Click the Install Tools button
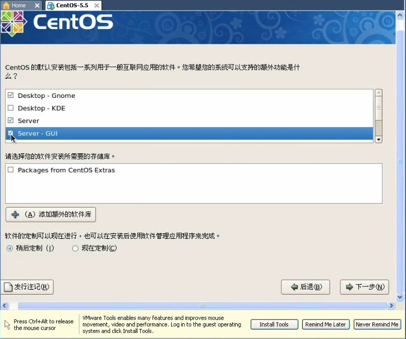 click(274, 324)
